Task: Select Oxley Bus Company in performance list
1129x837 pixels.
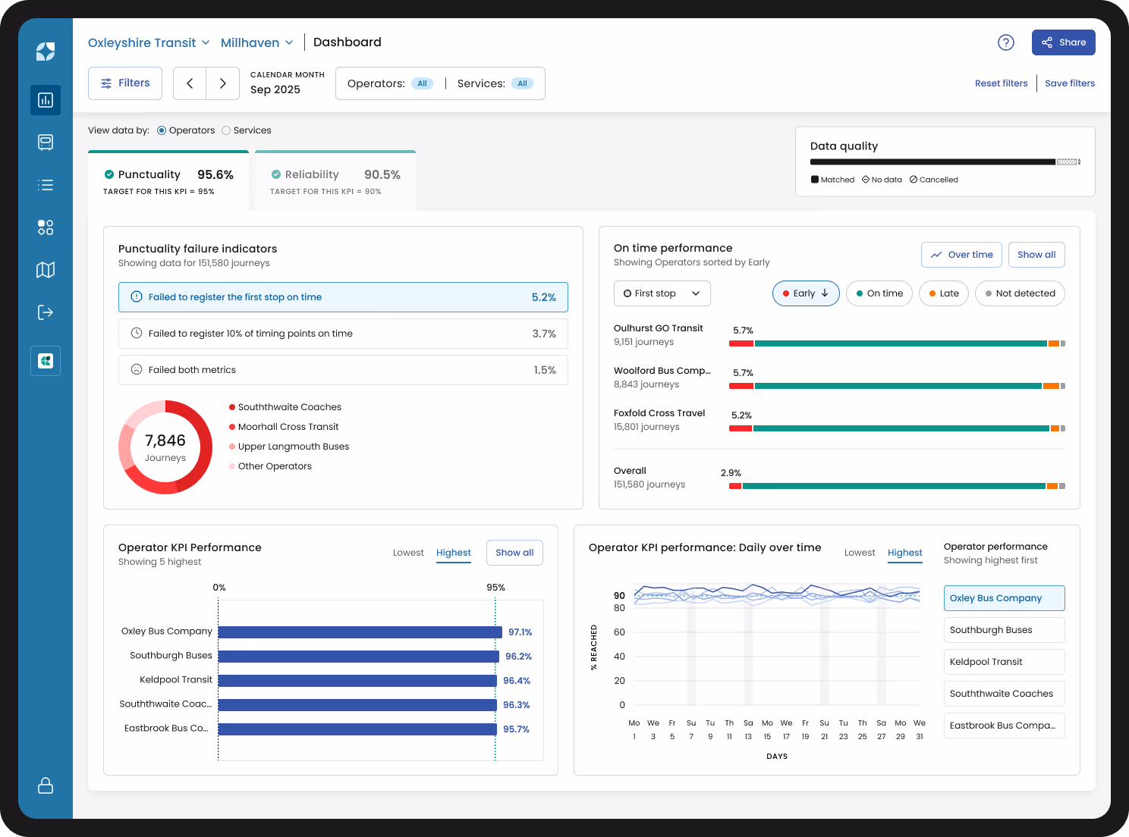Action: click(1004, 598)
